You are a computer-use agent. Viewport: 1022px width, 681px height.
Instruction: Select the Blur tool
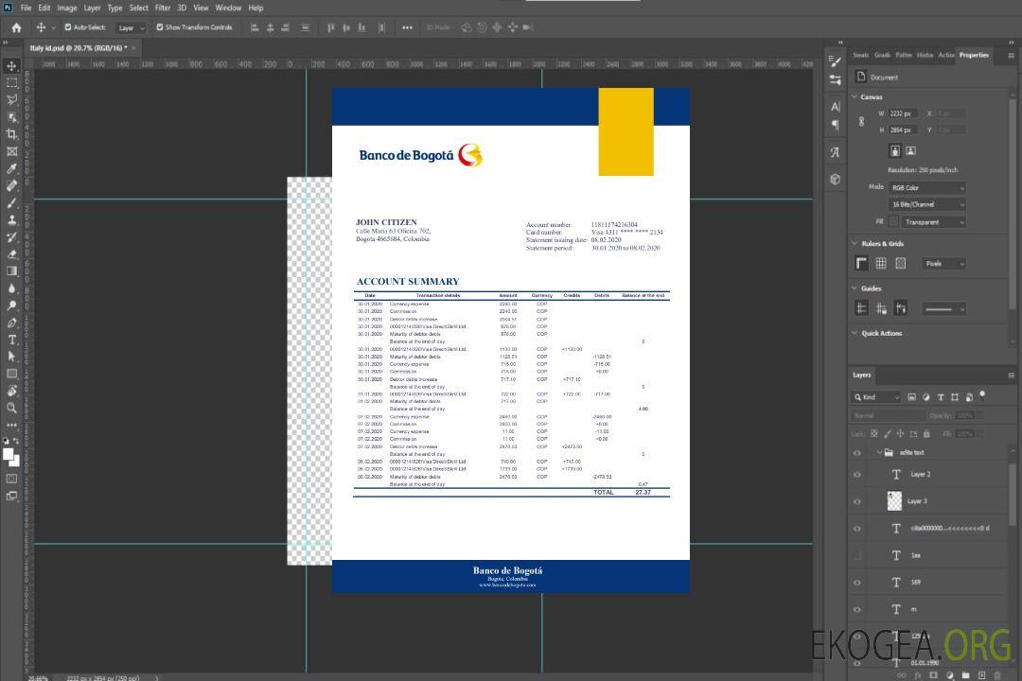pos(11,288)
